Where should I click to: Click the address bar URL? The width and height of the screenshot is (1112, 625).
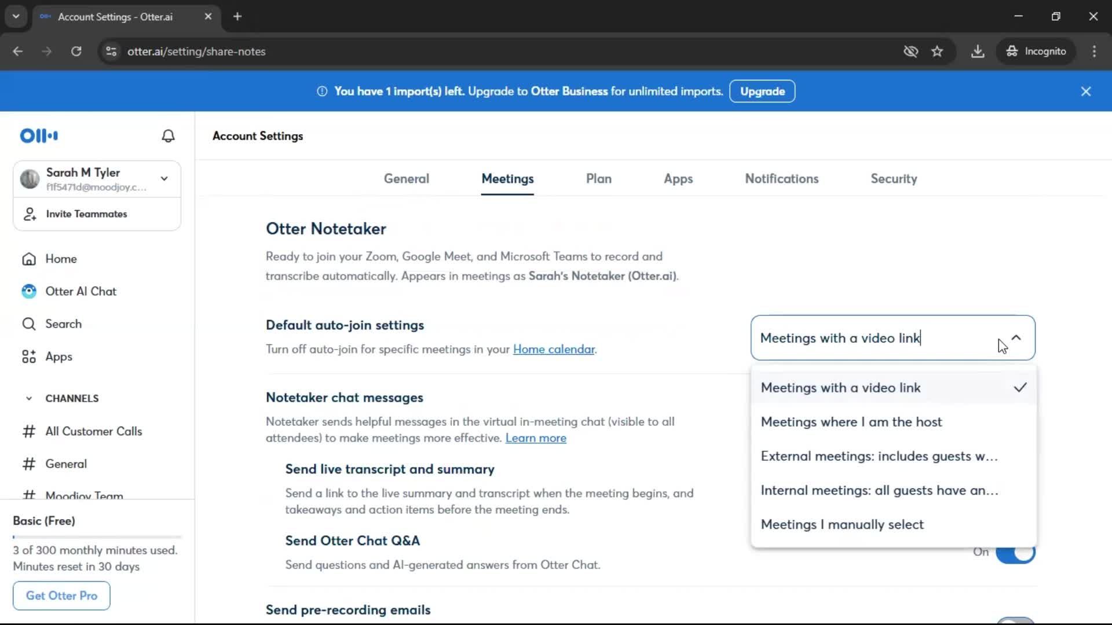[x=196, y=52]
